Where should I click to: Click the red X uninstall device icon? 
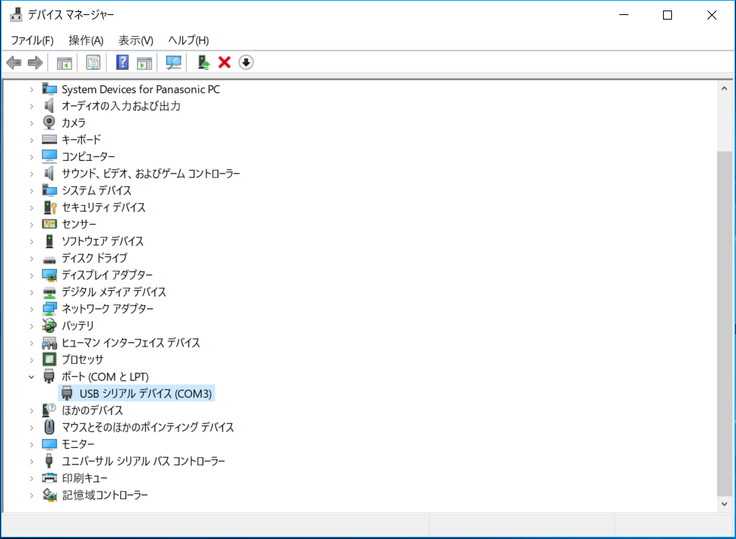[x=224, y=62]
